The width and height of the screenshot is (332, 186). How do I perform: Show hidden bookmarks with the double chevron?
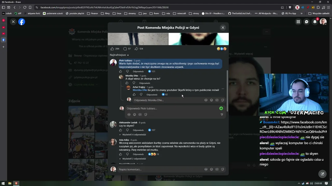click(x=301, y=13)
